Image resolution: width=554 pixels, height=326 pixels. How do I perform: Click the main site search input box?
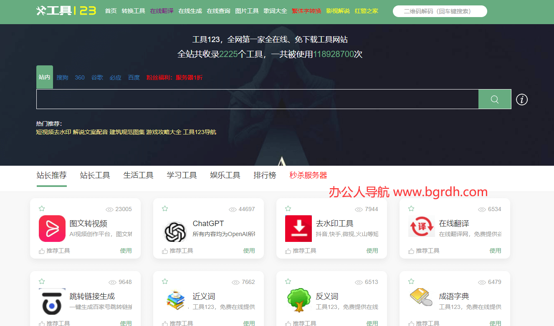click(x=257, y=99)
